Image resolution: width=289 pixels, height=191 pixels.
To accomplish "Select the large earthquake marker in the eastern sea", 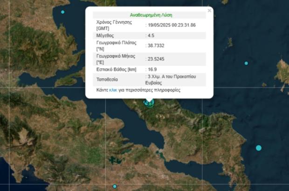I will click(259, 148).
